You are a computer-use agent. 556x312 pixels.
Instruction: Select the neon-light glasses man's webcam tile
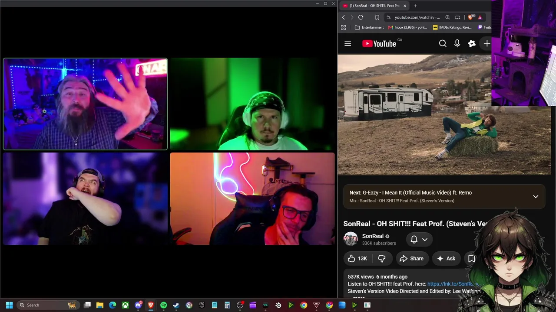[x=252, y=198]
